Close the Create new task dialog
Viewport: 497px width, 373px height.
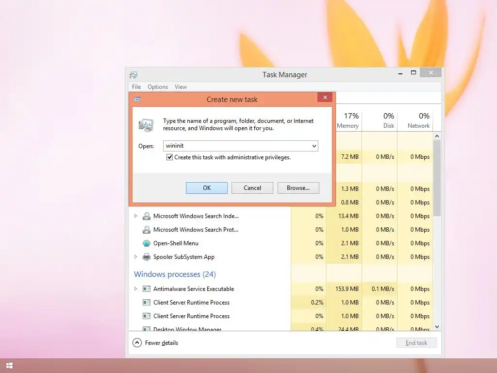click(x=325, y=97)
